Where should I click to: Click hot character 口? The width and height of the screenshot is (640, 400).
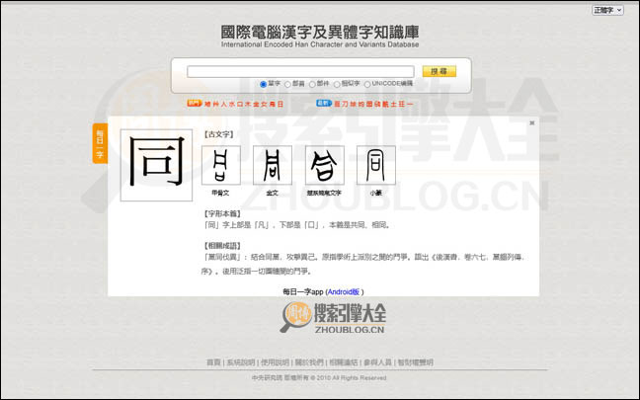coord(240,104)
